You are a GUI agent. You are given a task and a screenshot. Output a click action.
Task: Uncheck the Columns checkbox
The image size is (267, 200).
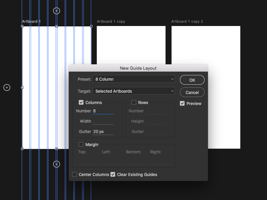click(81, 102)
